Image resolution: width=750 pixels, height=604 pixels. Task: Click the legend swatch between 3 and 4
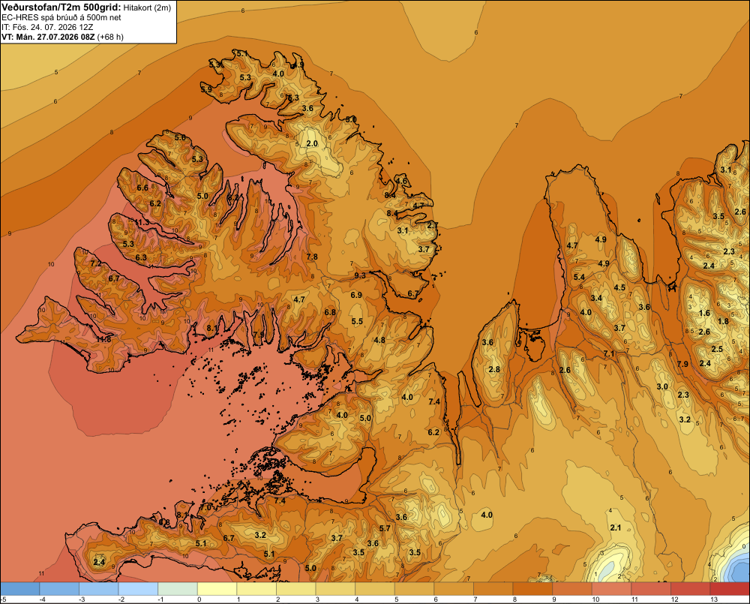pyautogui.click(x=335, y=589)
